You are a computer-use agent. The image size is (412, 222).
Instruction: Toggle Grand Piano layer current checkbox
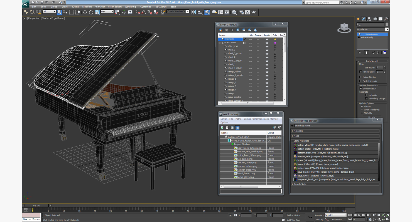244,43
